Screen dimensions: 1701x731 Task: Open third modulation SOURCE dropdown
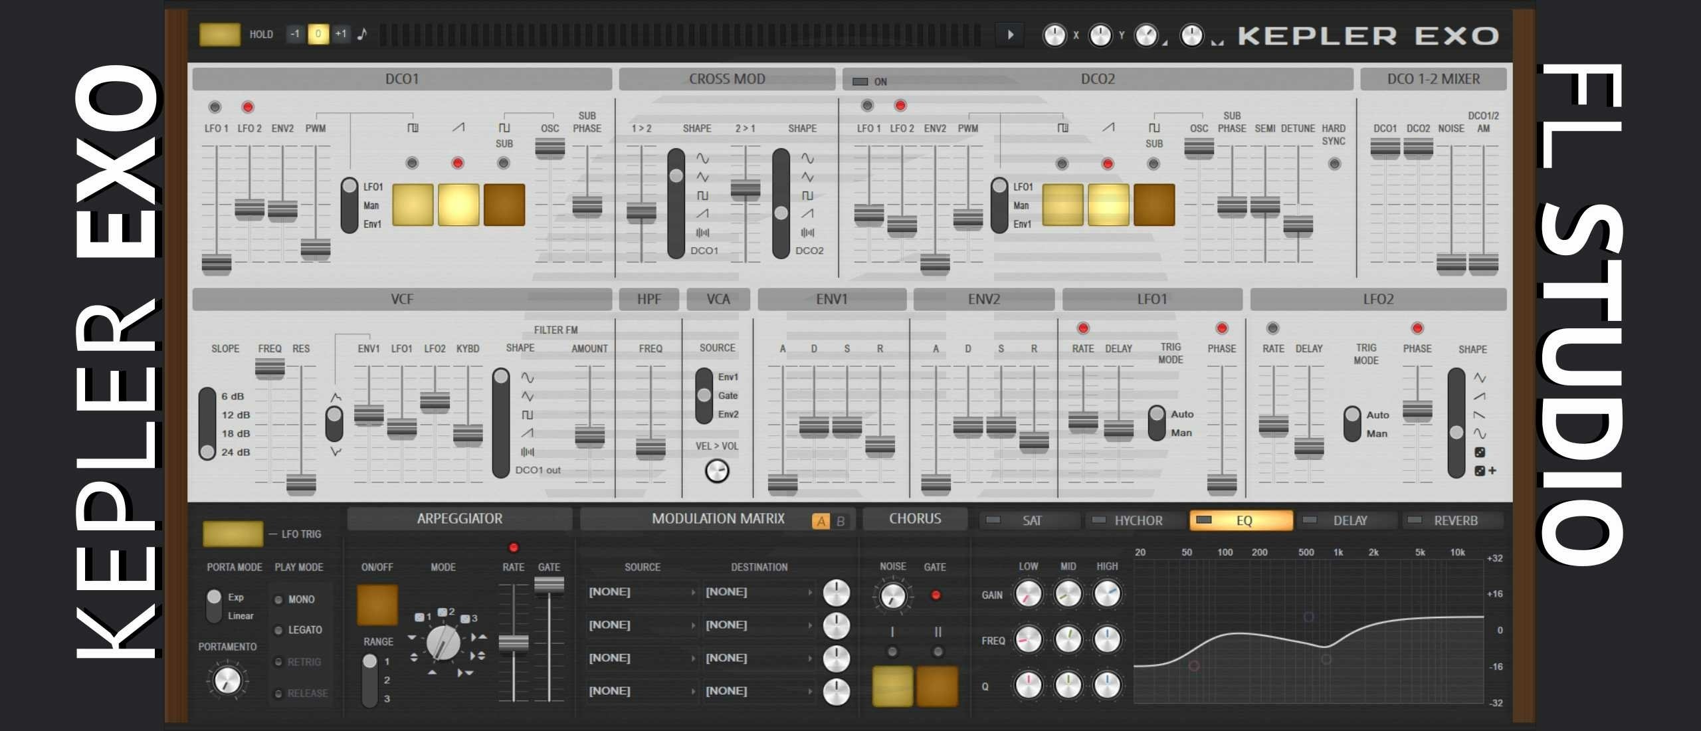pos(642,658)
